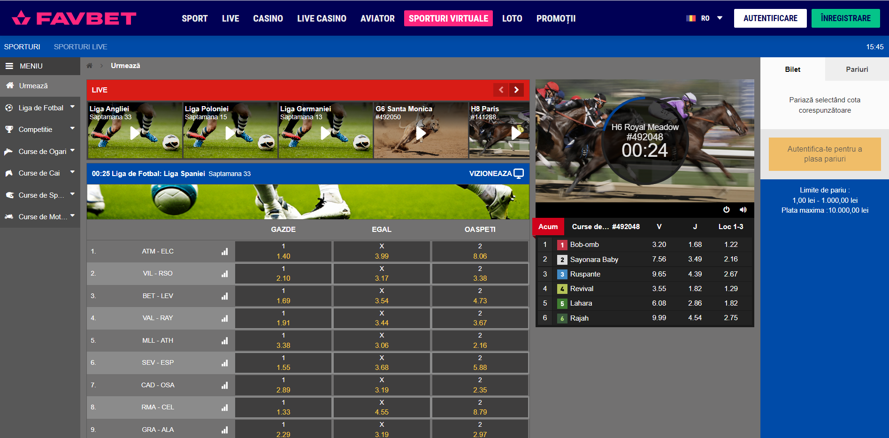Expand the Curse de Mot... arrow
The image size is (889, 438).
(72, 216)
